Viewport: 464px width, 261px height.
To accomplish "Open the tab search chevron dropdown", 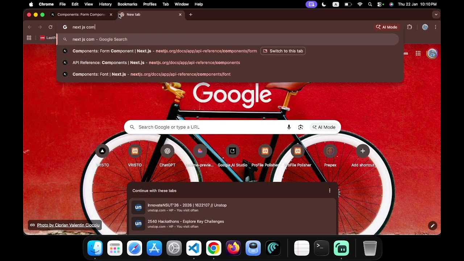I will 436,14.
